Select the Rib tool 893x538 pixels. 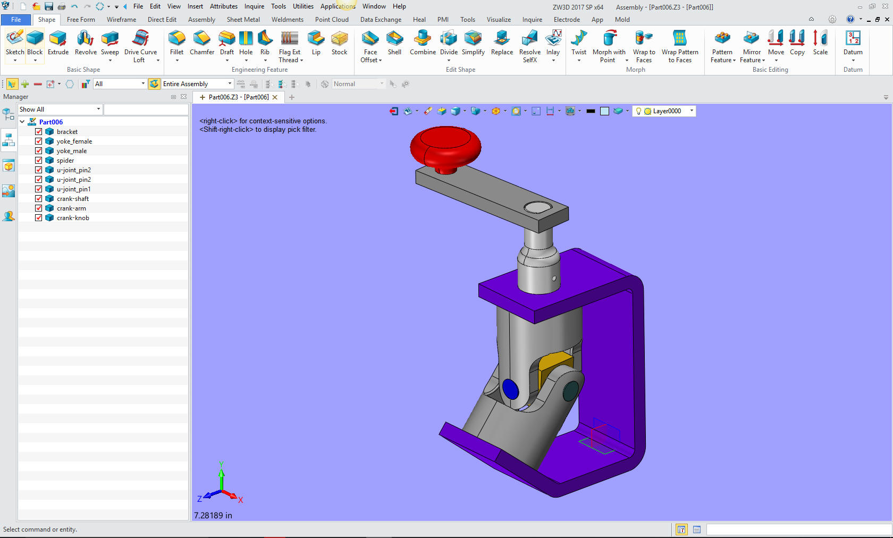pyautogui.click(x=265, y=43)
